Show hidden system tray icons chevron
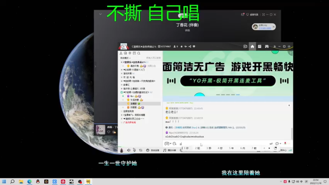The width and height of the screenshot is (329, 185). (281, 182)
